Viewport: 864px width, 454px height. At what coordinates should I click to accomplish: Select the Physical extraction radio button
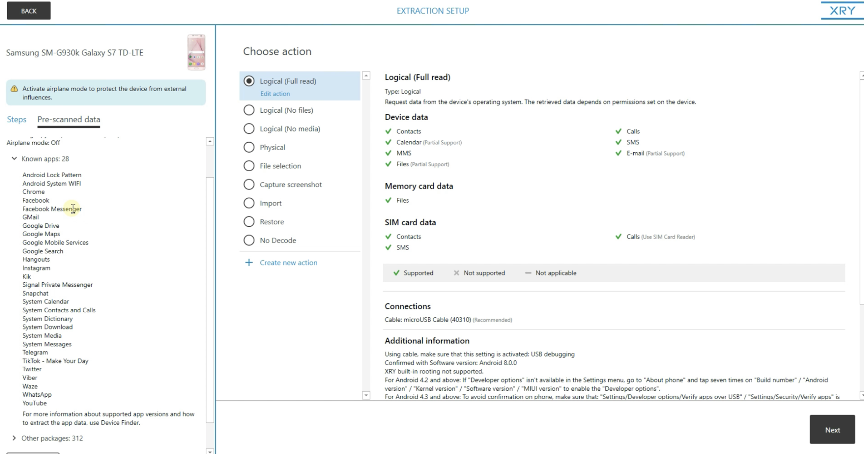click(x=249, y=147)
